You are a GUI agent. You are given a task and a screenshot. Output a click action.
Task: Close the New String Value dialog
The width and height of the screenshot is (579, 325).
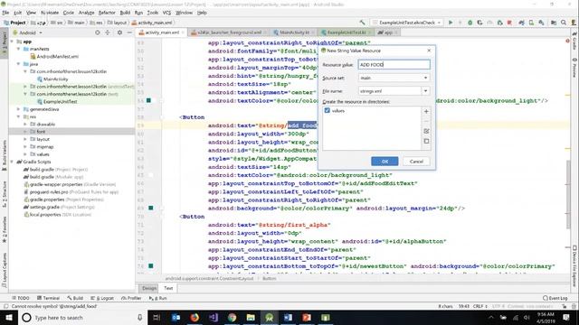[x=429, y=51]
